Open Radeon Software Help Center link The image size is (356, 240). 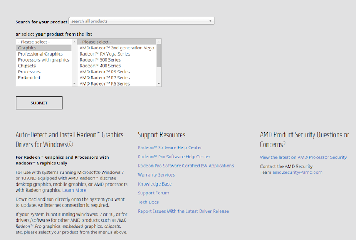point(170,147)
